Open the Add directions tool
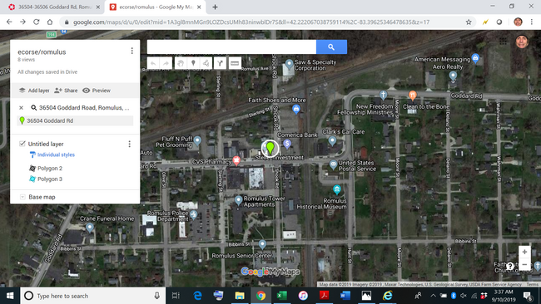 220,63
